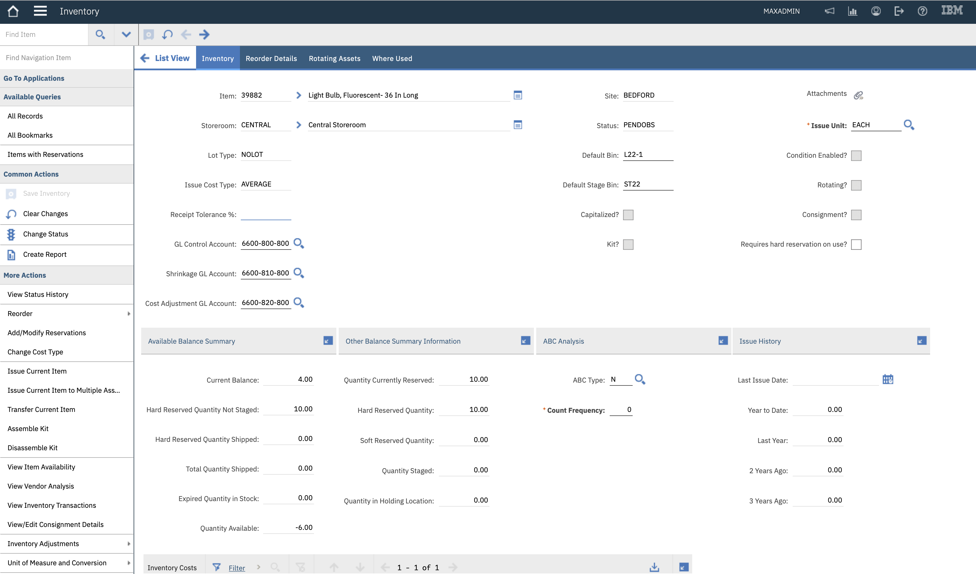This screenshot has height=574, width=976.
Task: Expand the Inventory Adjustments submenu
Action: coord(129,544)
